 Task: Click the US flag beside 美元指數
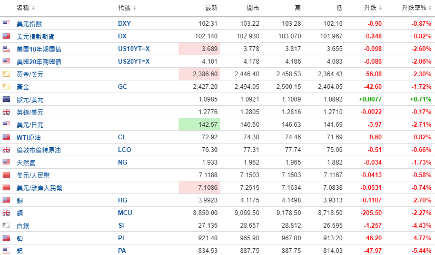click(6, 24)
